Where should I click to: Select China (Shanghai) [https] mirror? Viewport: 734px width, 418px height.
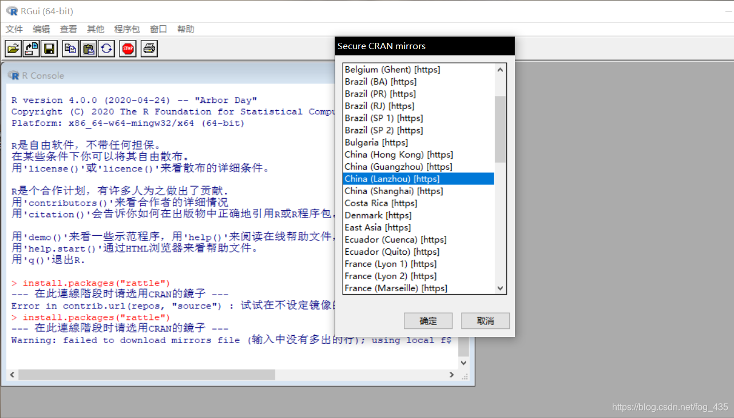click(x=418, y=191)
